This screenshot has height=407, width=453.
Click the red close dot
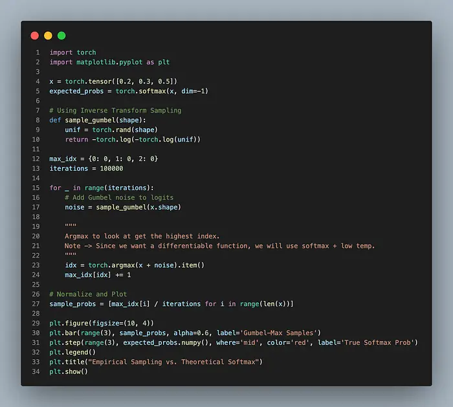point(34,36)
